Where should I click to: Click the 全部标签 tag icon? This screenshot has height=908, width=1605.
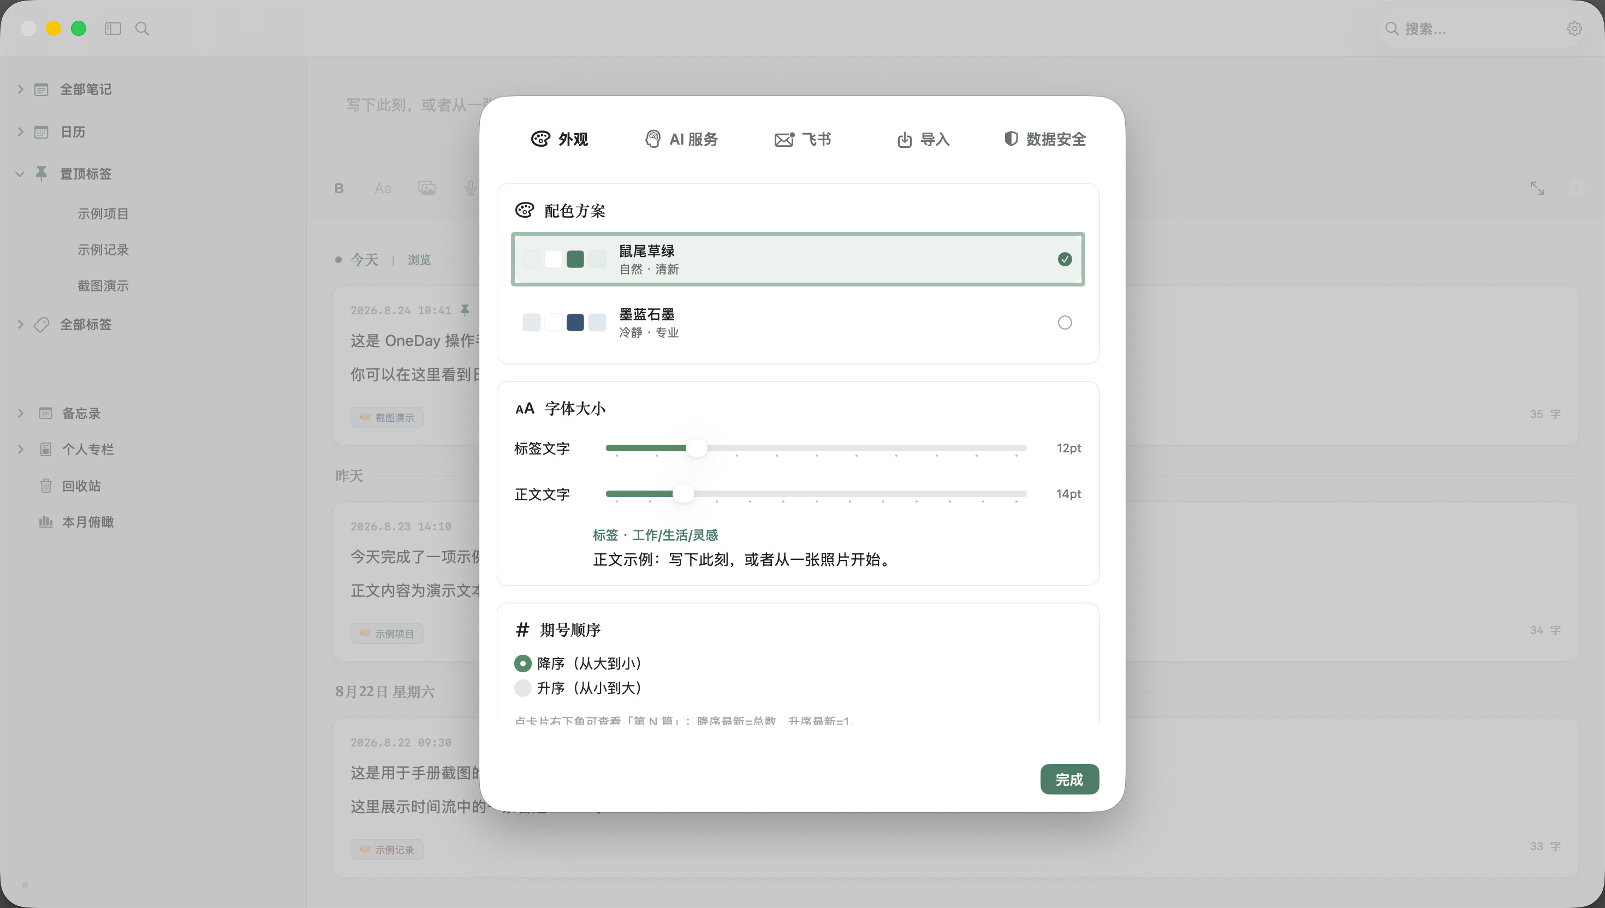click(42, 325)
